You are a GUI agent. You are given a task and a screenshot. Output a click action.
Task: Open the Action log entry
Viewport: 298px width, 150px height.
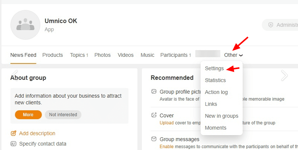(x=216, y=92)
